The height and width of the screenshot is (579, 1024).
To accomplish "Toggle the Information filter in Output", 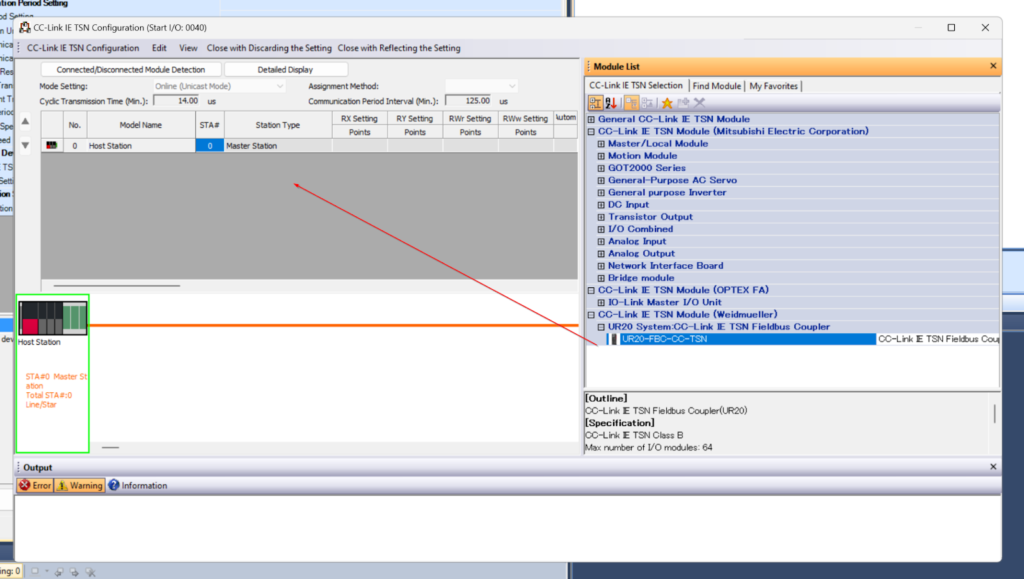I will coord(138,486).
